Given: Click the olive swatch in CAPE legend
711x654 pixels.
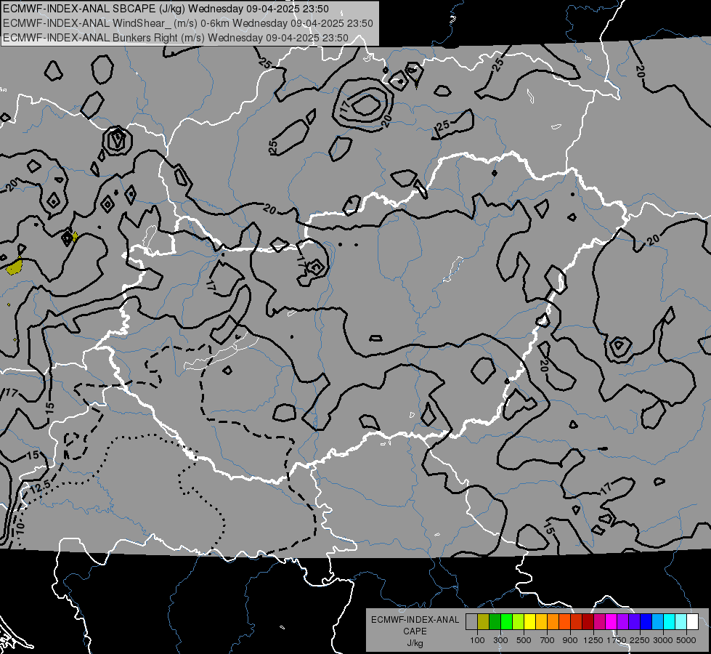Looking at the screenshot, I should 483,621.
